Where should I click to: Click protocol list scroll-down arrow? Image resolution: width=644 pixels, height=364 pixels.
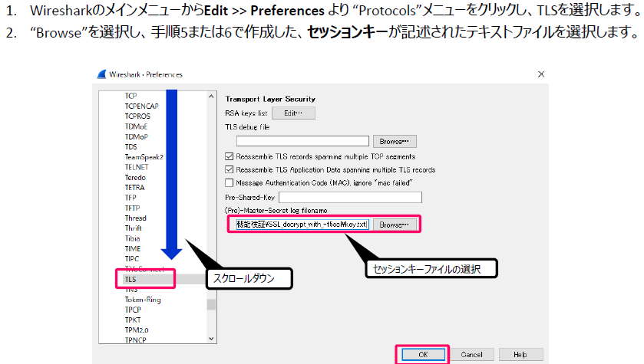tap(211, 339)
